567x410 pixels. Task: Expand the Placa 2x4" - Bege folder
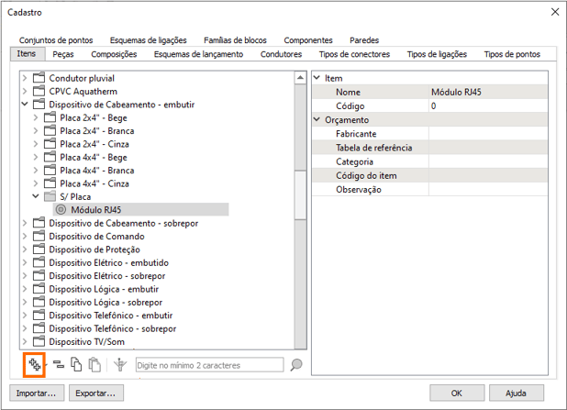36,118
